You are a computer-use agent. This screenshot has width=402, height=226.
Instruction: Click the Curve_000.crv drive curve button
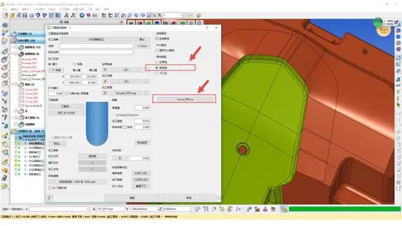point(185,99)
